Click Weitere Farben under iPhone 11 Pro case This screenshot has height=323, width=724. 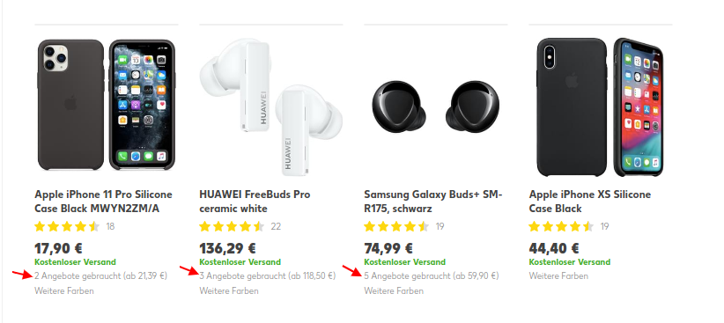coord(64,290)
